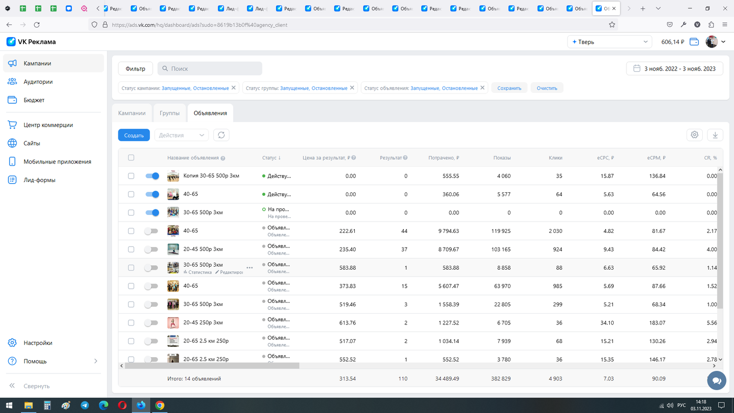Screen dimensions: 734x413
Task: Click vertical scrollbar of ads table
Action: click(720, 240)
